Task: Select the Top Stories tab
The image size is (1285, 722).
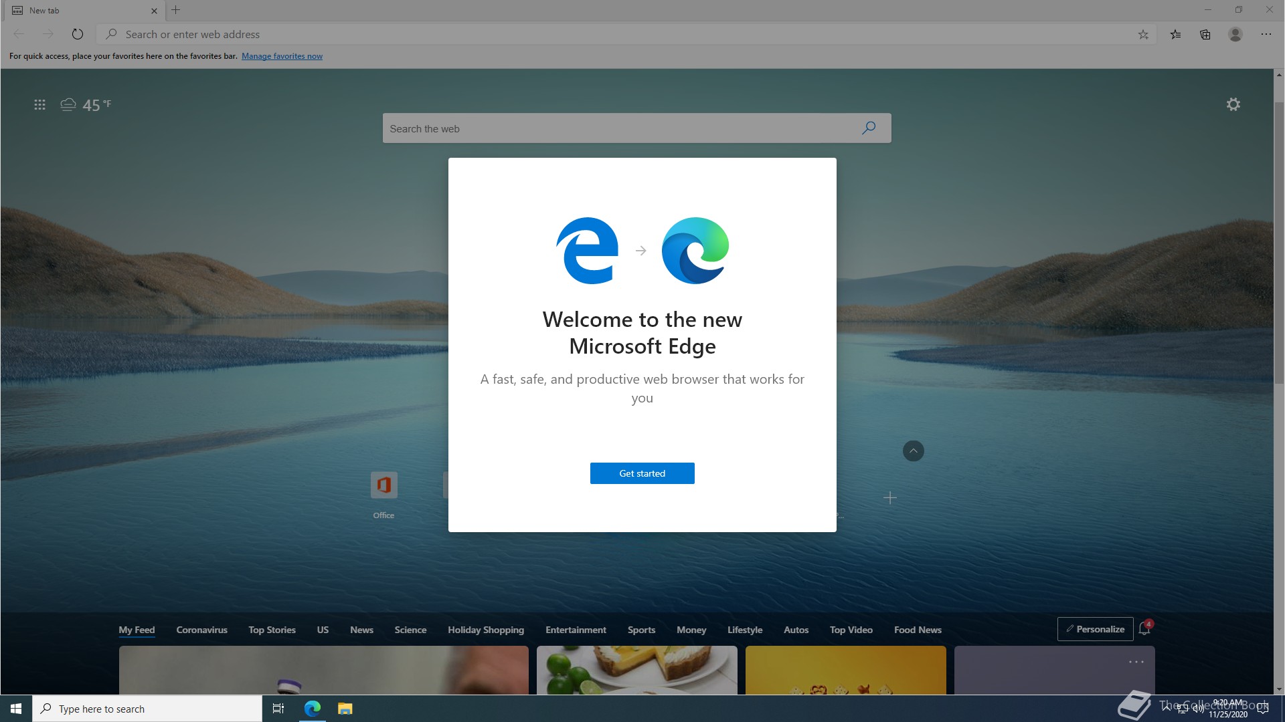Action: point(272,630)
